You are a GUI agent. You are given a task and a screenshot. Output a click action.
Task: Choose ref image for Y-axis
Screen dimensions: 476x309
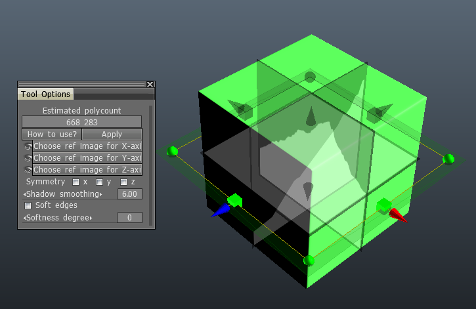tap(87, 158)
